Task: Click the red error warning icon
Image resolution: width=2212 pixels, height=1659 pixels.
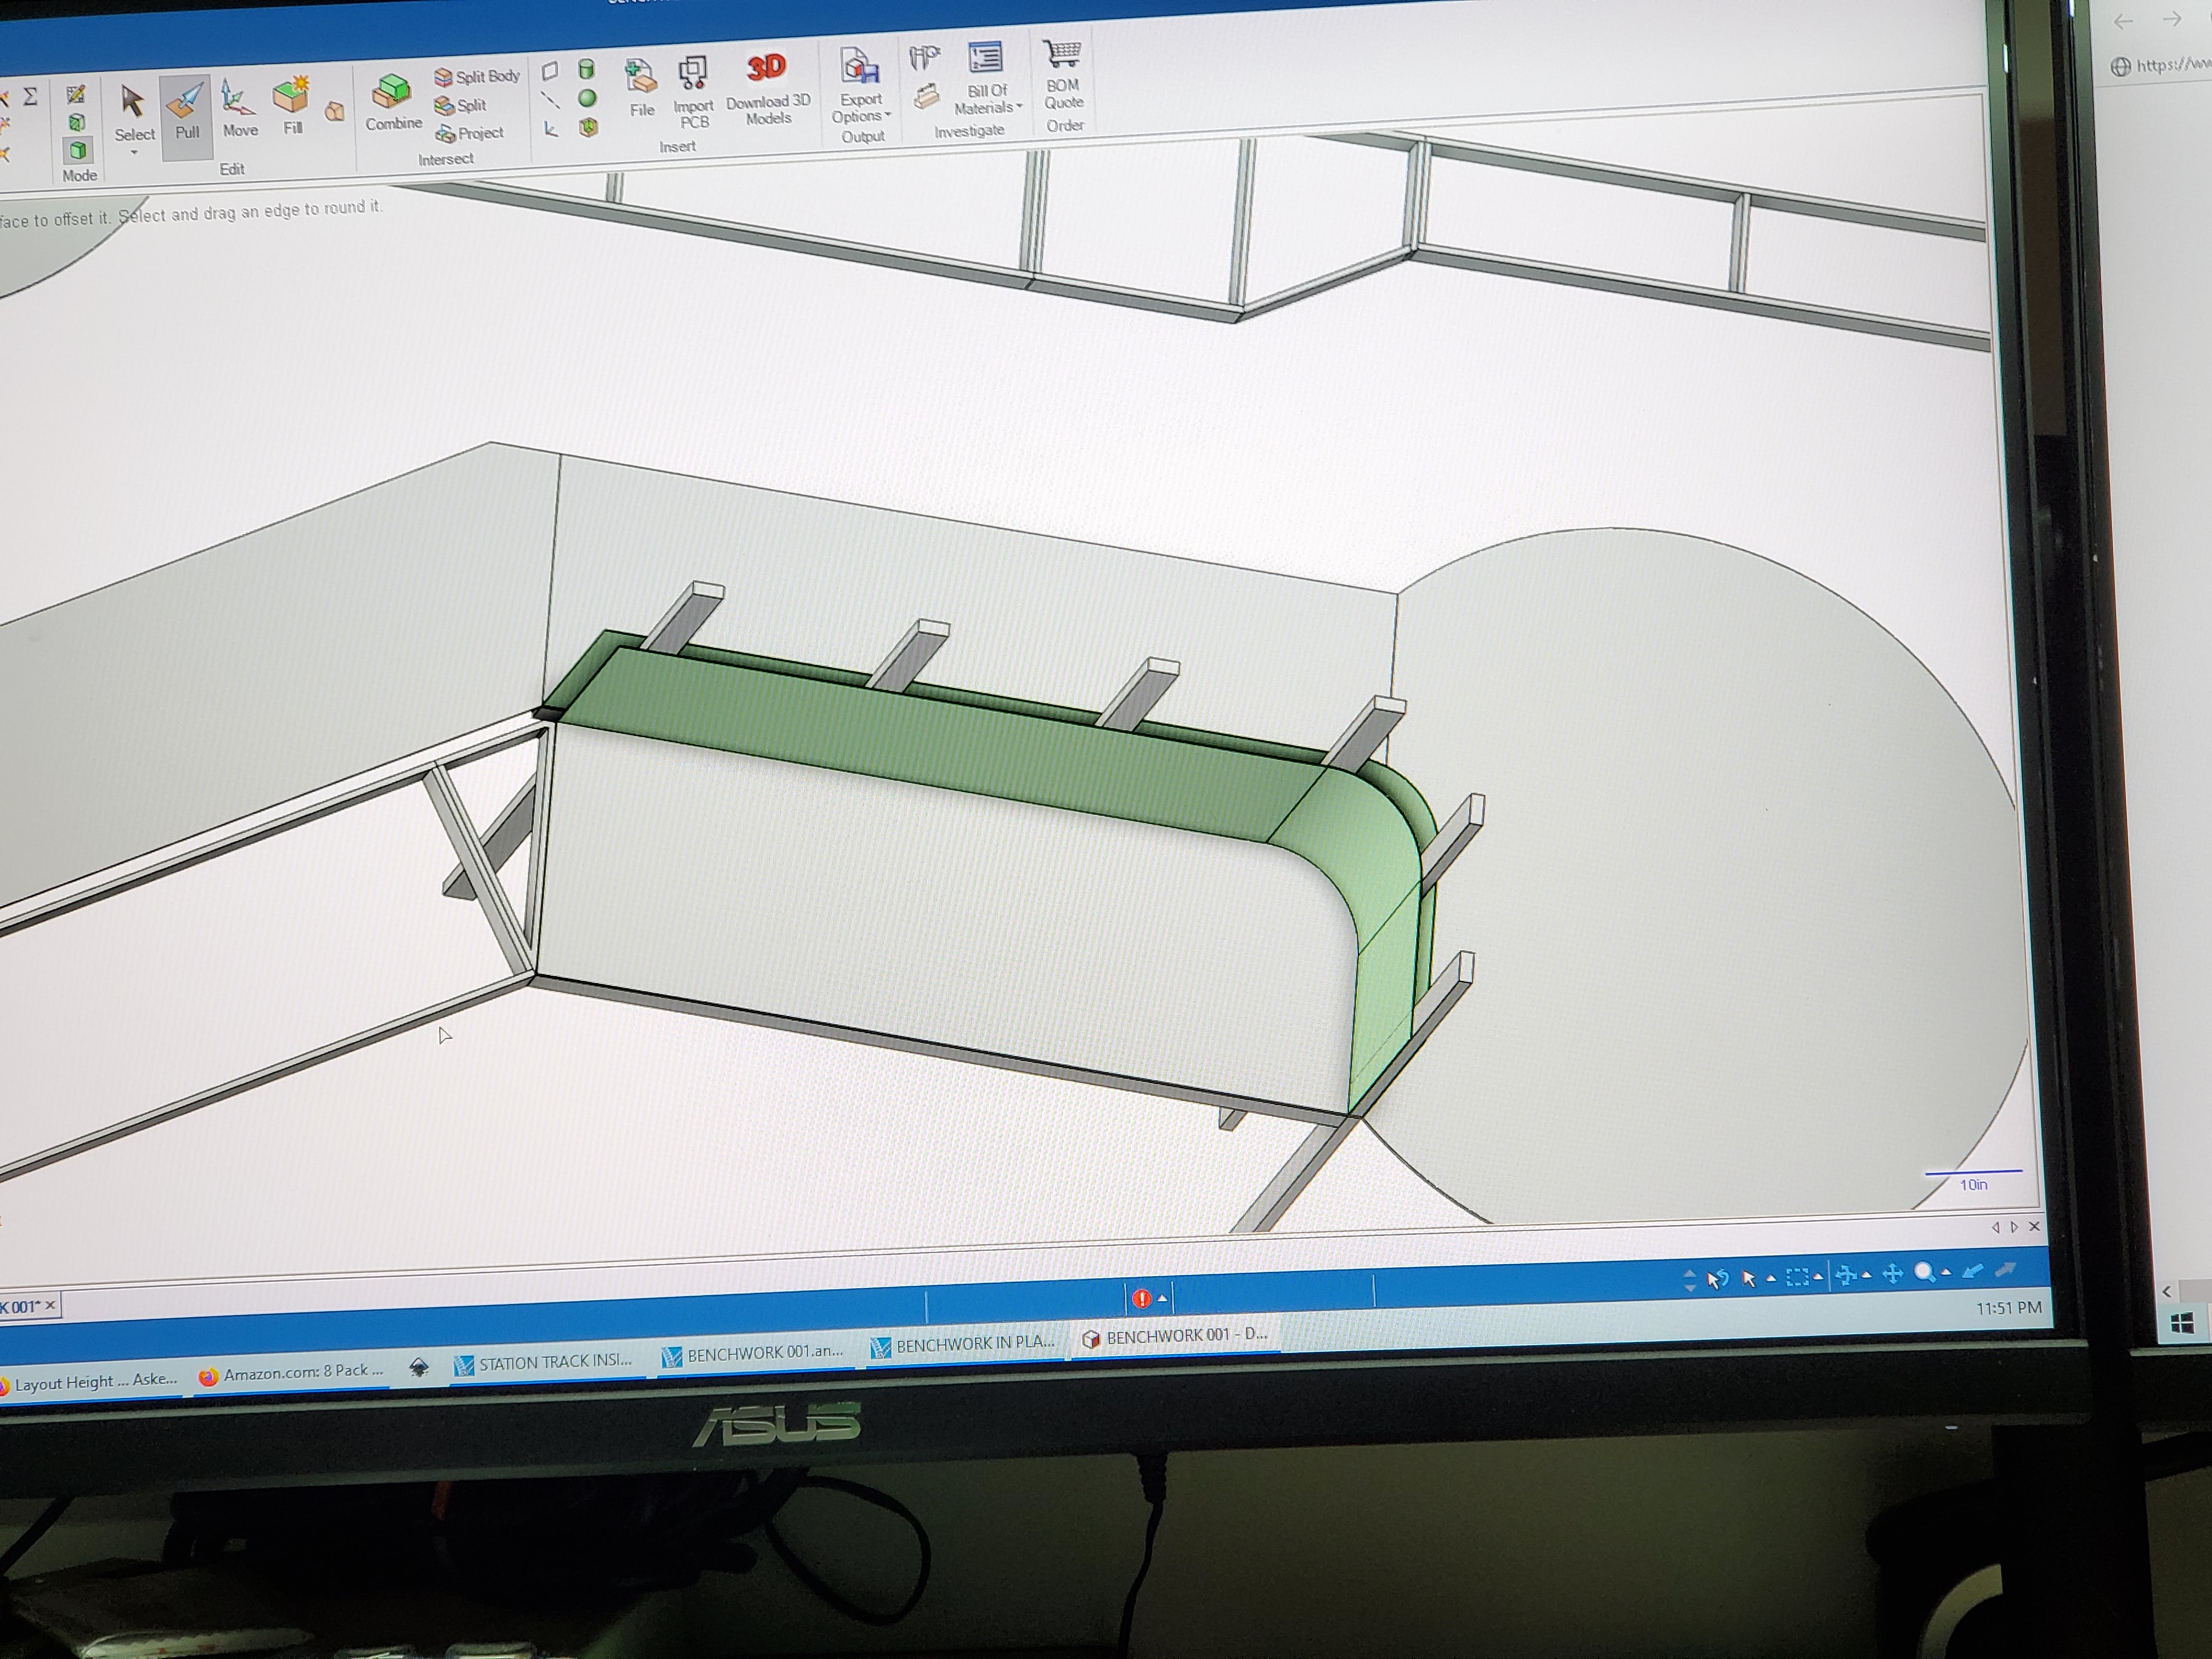Action: pos(1141,1298)
